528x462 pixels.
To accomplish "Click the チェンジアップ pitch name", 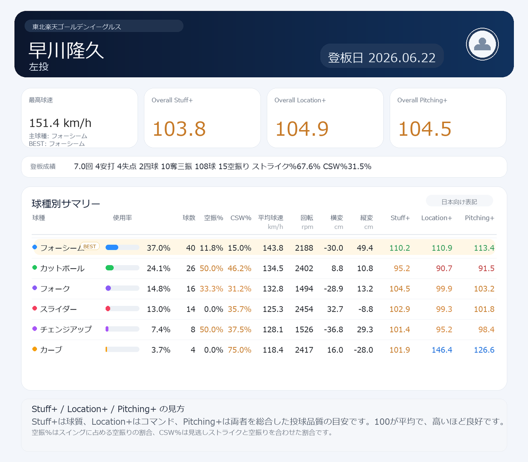I will point(66,329).
